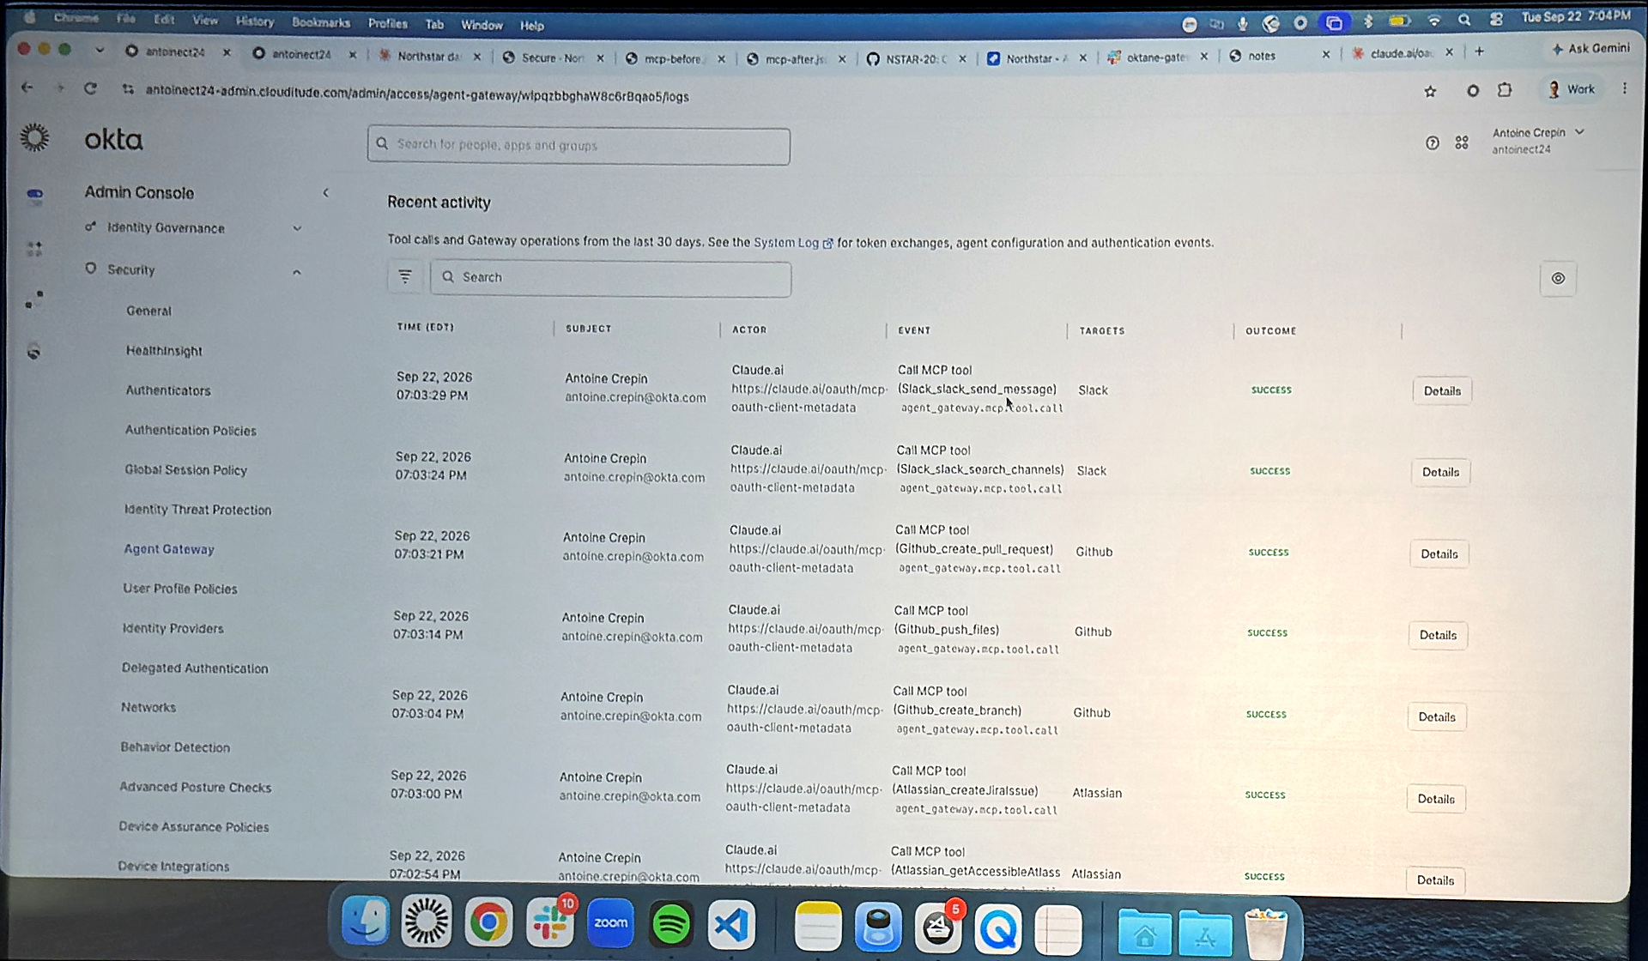
Task: Click the Wi-Fi icon in the menu bar
Action: [x=1434, y=21]
